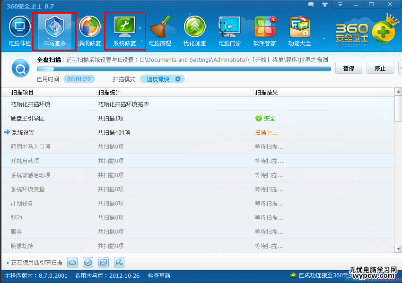Image resolution: width=402 pixels, height=283 pixels.
Task: Pause the scan with 暂停 button
Action: [x=349, y=68]
